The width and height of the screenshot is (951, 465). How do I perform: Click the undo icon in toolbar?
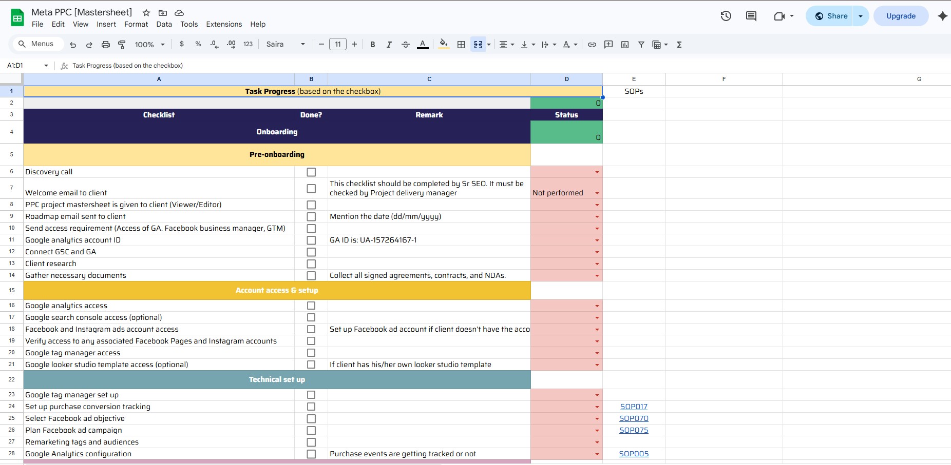[73, 45]
